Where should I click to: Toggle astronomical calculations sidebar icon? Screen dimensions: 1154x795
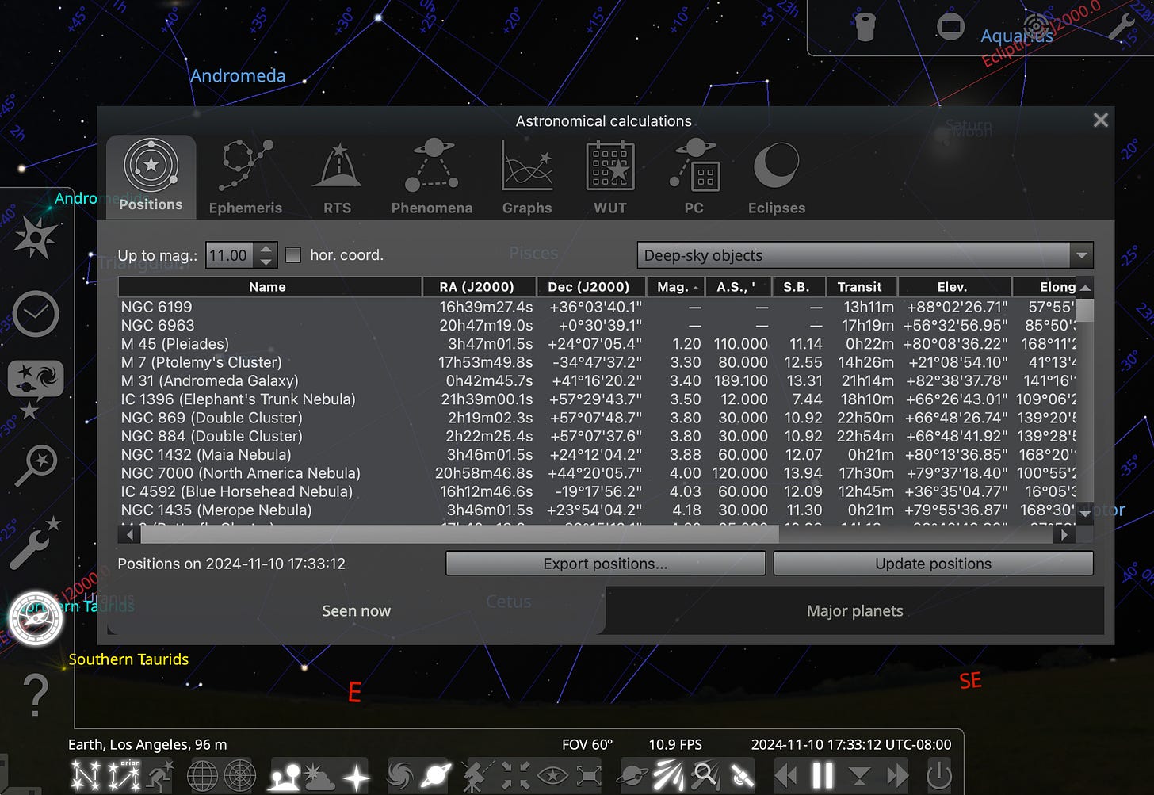coord(36,617)
